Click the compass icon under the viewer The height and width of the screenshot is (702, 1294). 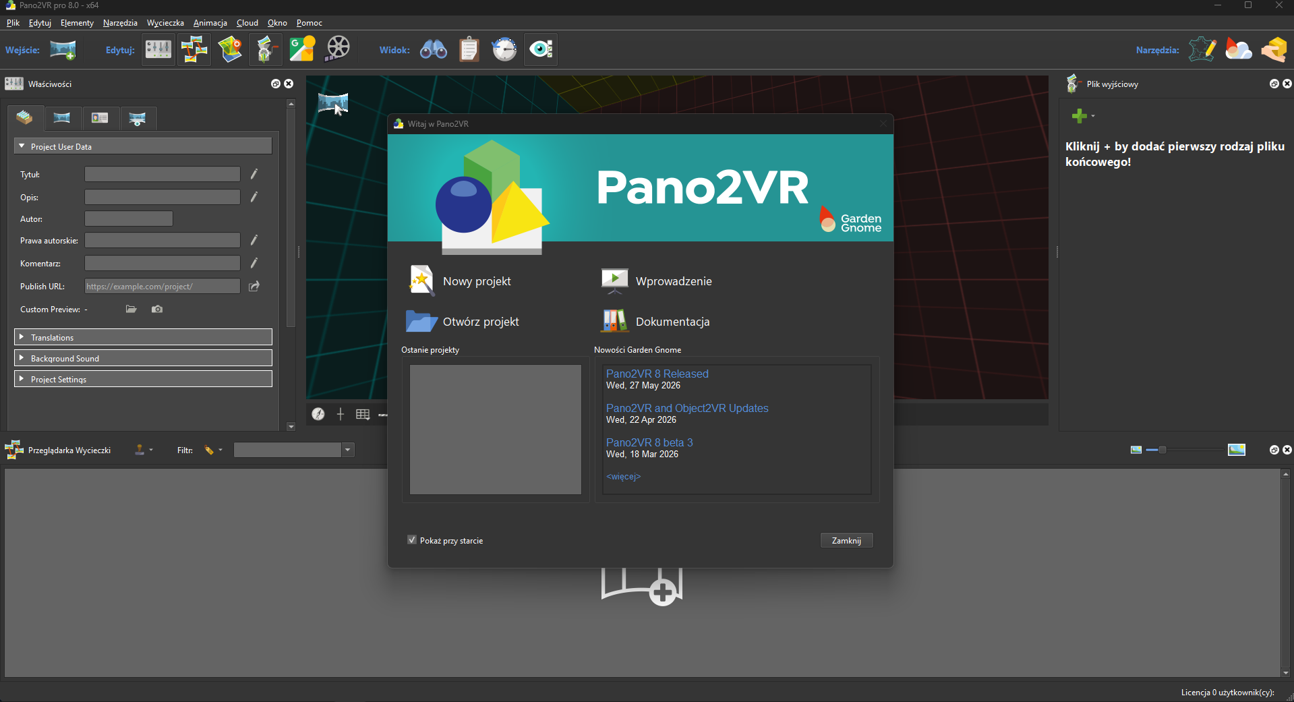pos(318,414)
